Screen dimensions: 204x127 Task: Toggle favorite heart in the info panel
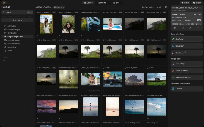pos(175,28)
